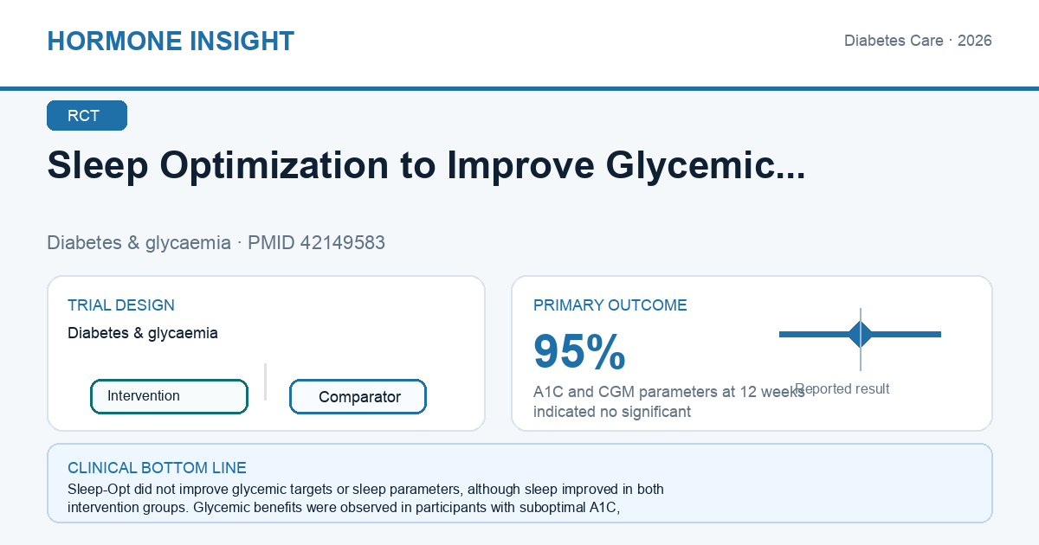Click the blue header separator bar

tap(519, 88)
